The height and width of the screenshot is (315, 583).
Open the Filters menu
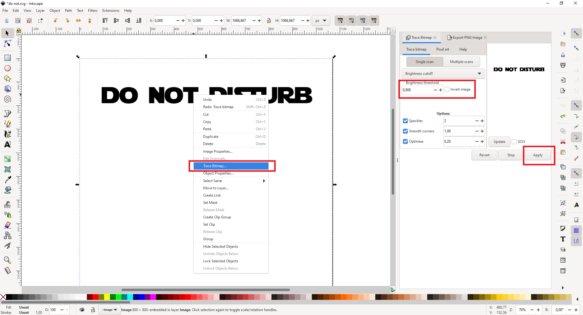[93, 11]
